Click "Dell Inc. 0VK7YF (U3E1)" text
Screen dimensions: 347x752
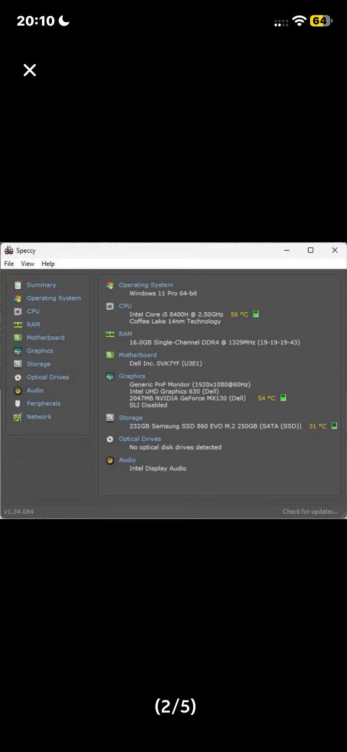[x=166, y=363]
